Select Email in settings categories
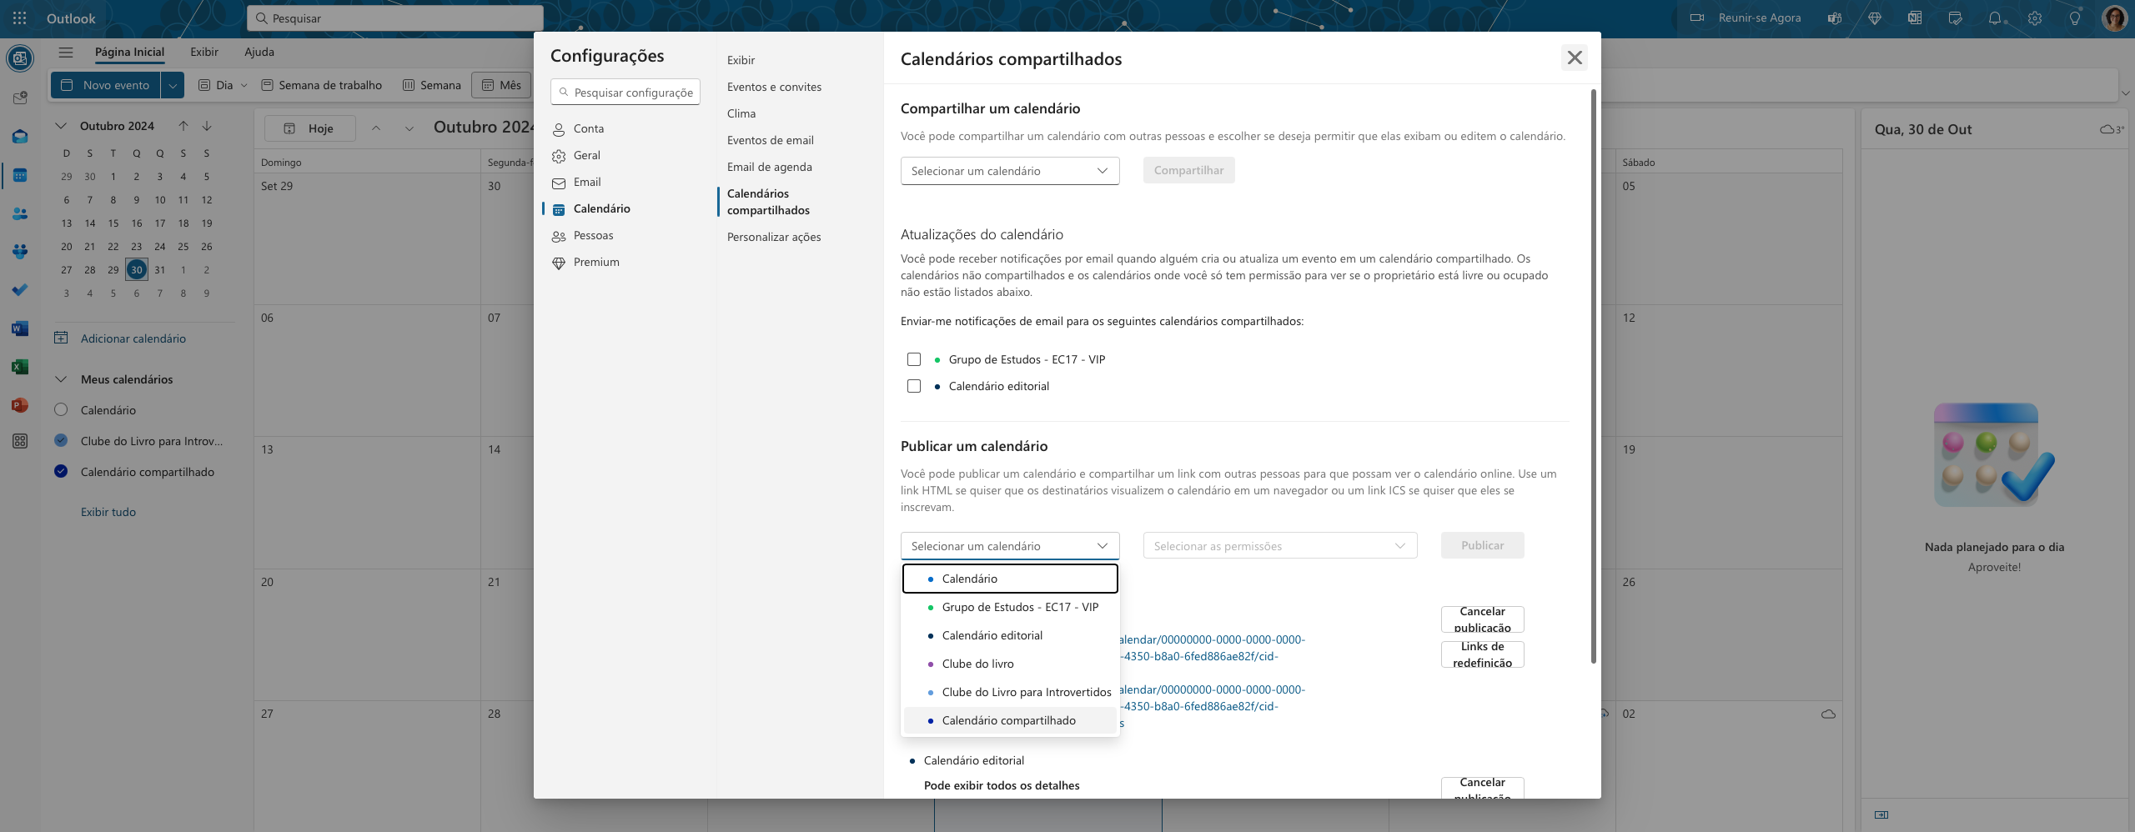 point(587,182)
